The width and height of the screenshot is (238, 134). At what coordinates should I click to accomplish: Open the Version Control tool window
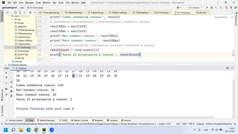(x=15, y=120)
